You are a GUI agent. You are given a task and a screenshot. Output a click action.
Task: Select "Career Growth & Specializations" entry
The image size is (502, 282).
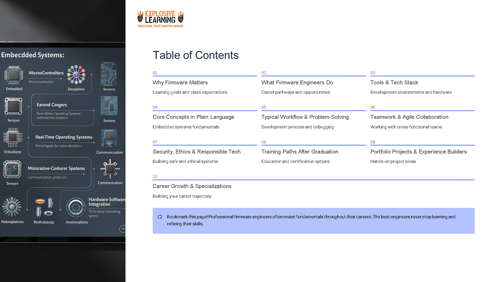[192, 186]
